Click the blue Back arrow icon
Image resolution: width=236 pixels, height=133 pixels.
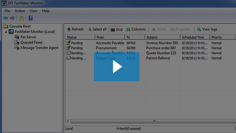point(5,18)
